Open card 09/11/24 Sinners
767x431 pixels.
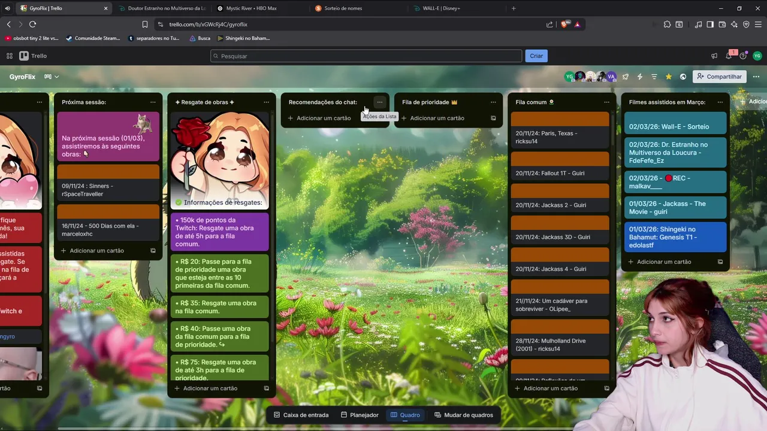point(108,182)
